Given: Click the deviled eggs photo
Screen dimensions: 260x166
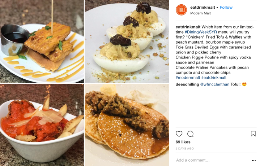Looking at the screenshot, I should [x=127, y=41].
